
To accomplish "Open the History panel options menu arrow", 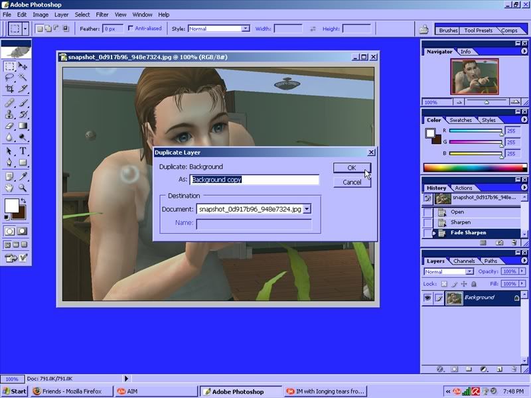I will [x=524, y=188].
